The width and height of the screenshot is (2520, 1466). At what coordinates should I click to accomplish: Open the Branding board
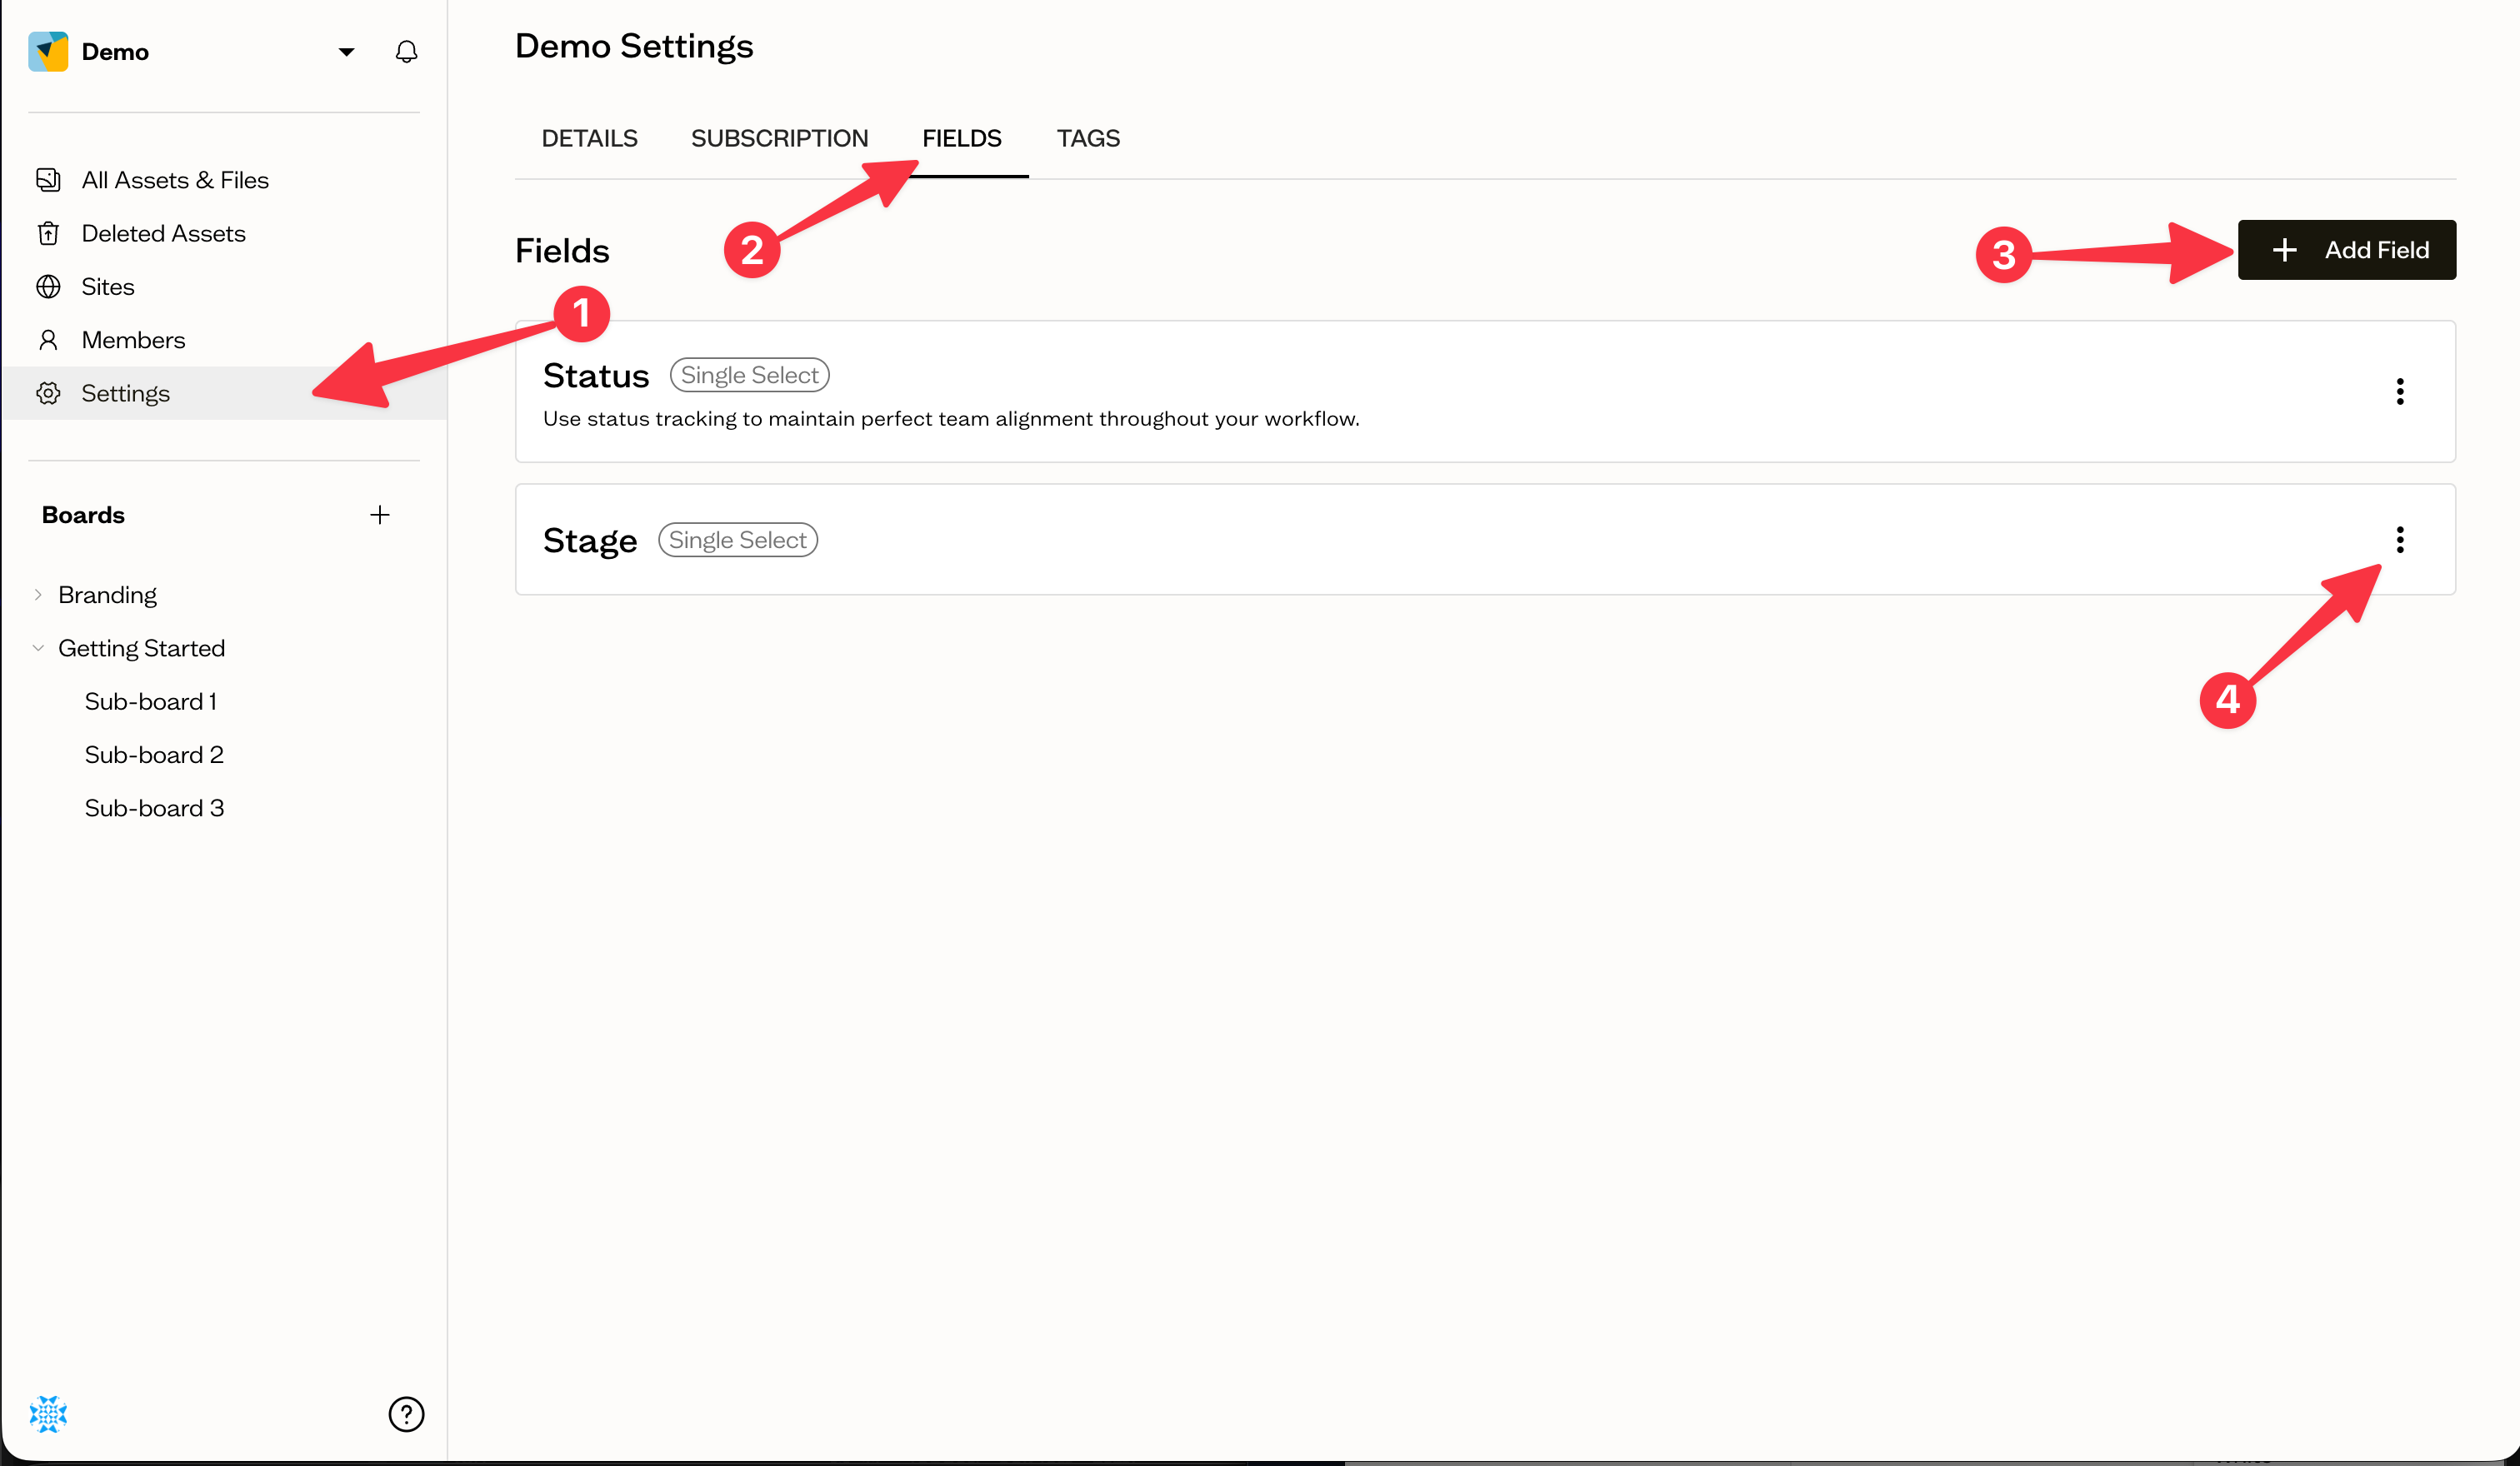pos(107,595)
